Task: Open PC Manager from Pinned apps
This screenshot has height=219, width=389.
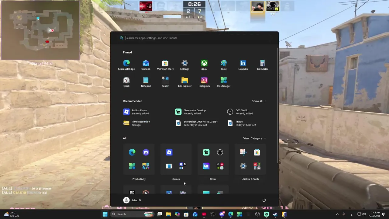Action: [x=224, y=82]
